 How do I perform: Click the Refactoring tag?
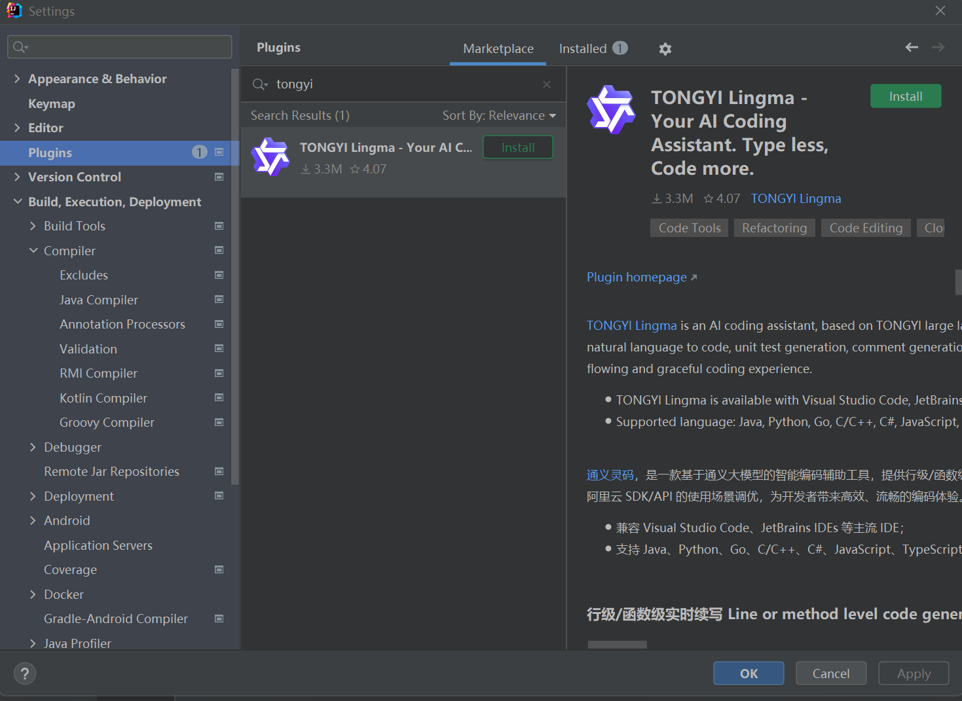[x=775, y=228]
